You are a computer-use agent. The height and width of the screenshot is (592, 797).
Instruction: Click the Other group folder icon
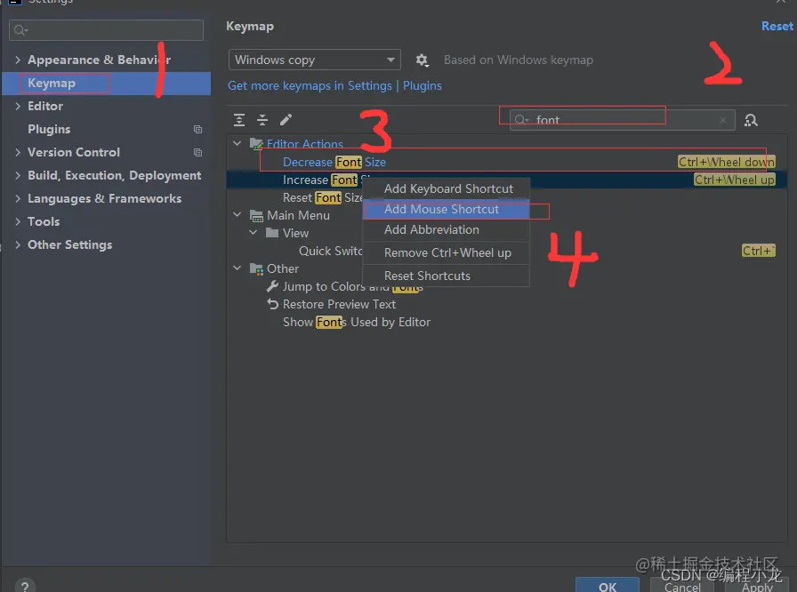[256, 268]
